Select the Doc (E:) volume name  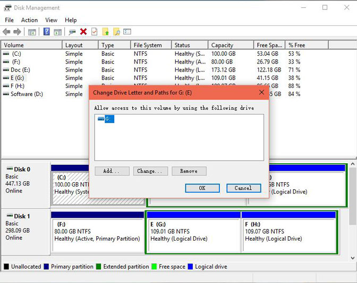pos(20,70)
